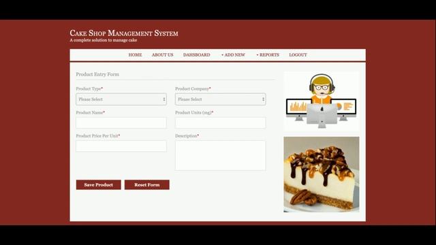This screenshot has height=245, width=436.
Task: Open the Product Type dropdown
Action: pyautogui.click(x=121, y=99)
